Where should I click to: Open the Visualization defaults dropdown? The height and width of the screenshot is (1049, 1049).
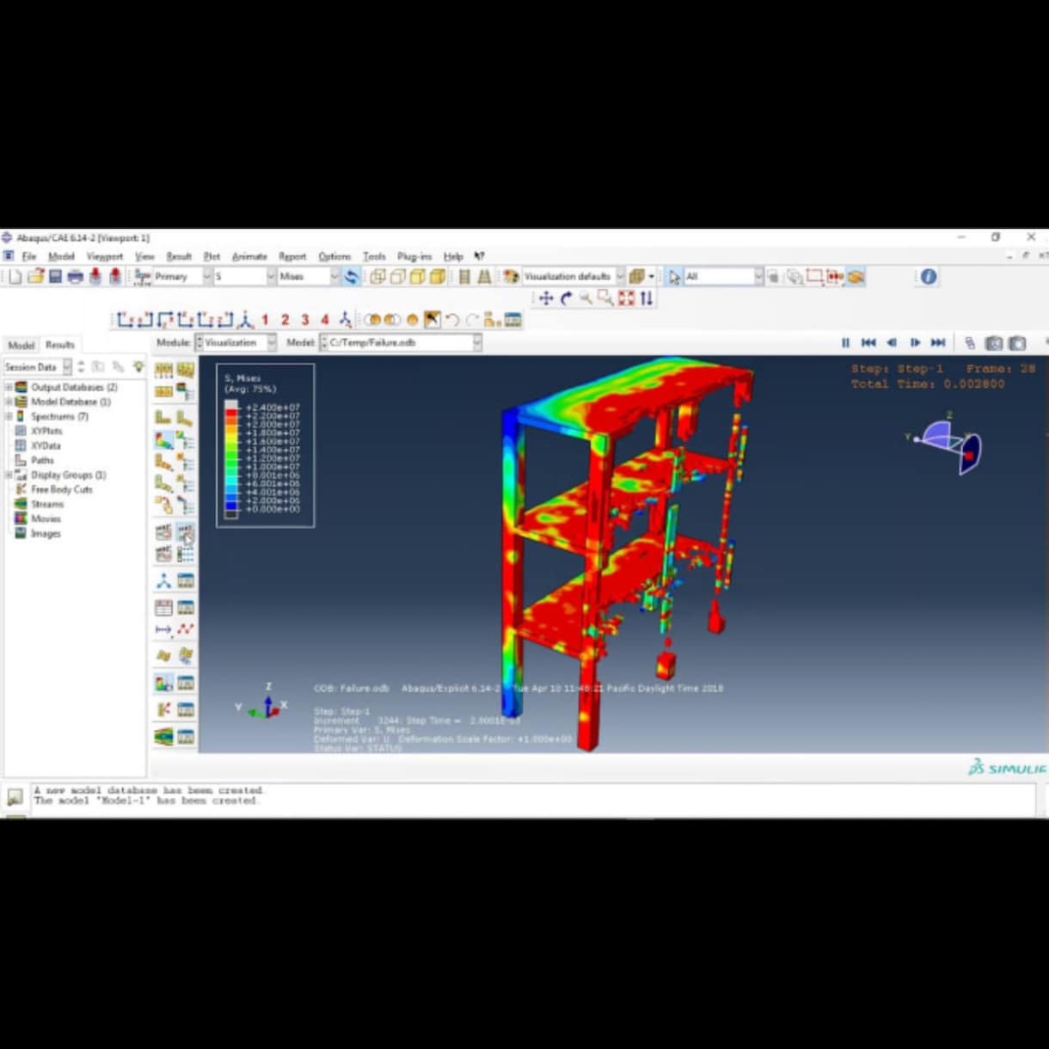(574, 277)
